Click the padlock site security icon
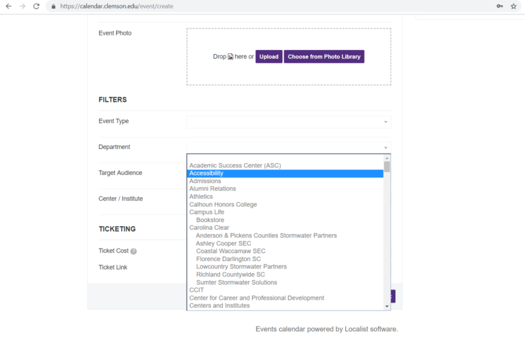 (x=53, y=6)
